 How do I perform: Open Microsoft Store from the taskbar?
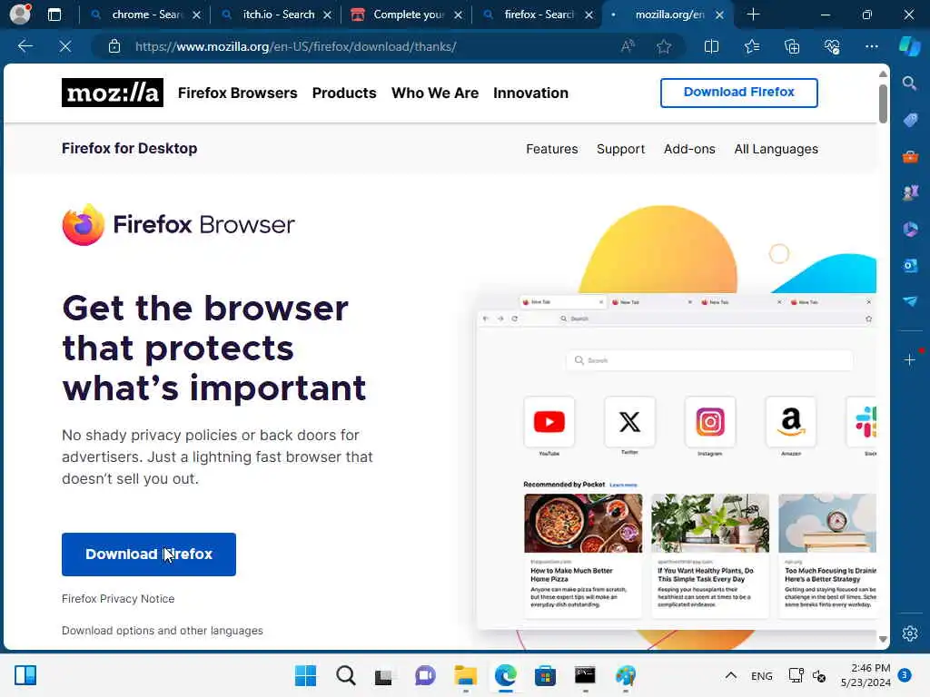click(545, 675)
